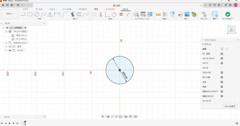This screenshot has height=126, width=240.
Task: Select the Equal constraint icon
Action: (121, 14)
